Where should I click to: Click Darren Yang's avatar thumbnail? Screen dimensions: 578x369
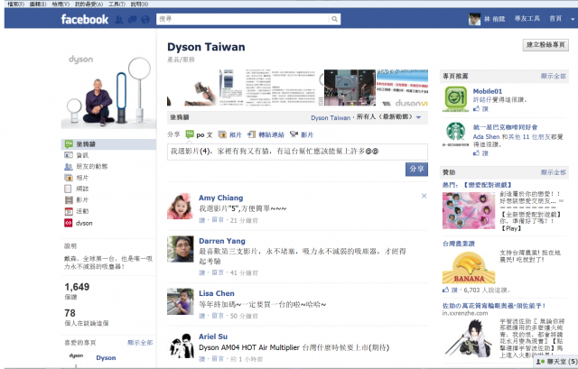click(x=181, y=249)
